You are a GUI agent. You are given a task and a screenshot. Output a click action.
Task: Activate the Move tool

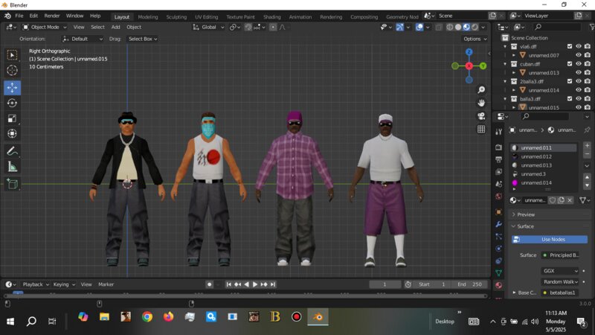(12, 87)
